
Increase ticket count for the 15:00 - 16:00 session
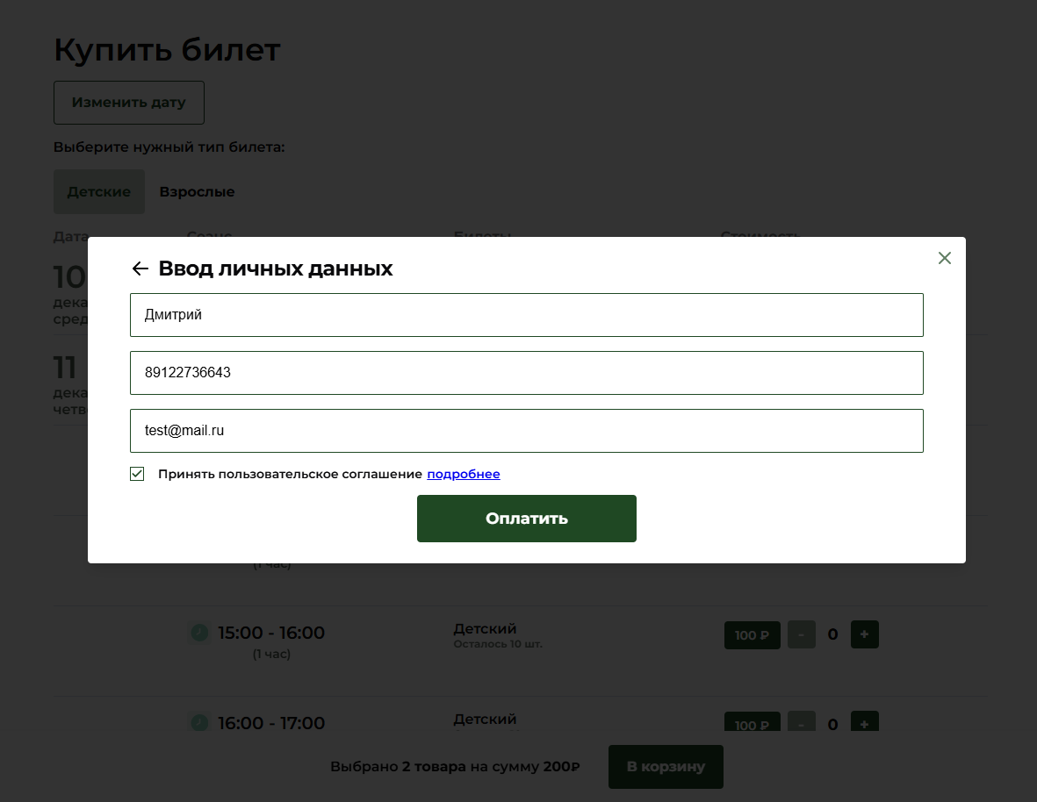coord(864,634)
